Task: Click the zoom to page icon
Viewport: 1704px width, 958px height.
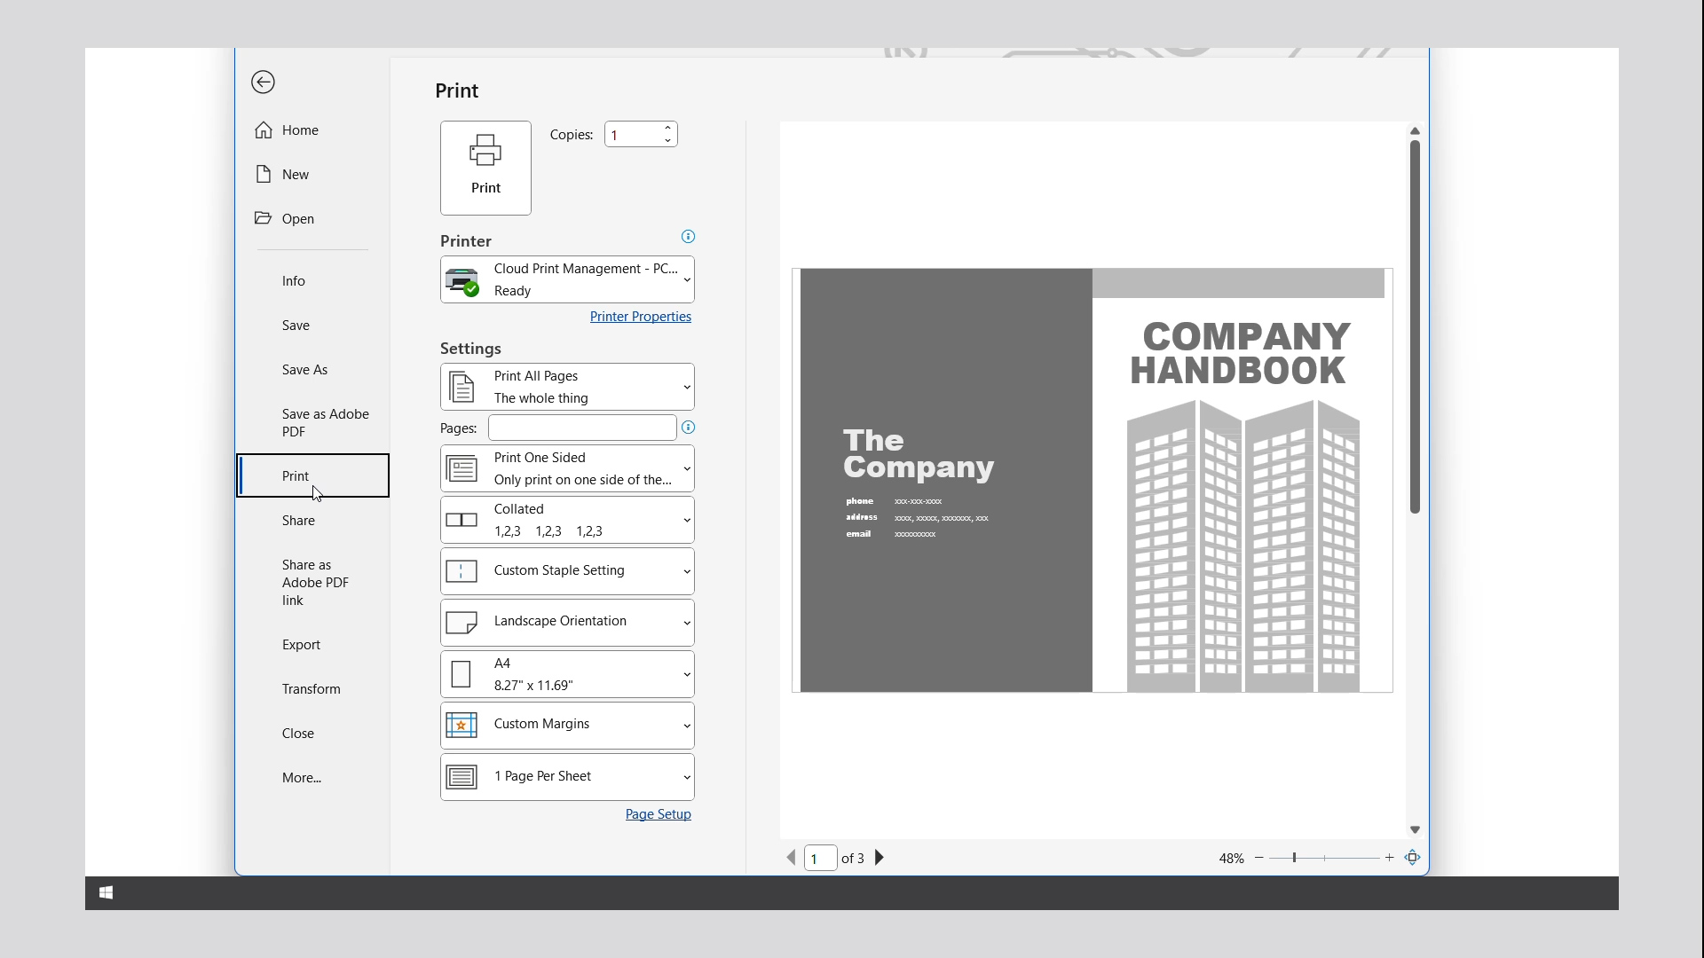Action: coord(1413,858)
